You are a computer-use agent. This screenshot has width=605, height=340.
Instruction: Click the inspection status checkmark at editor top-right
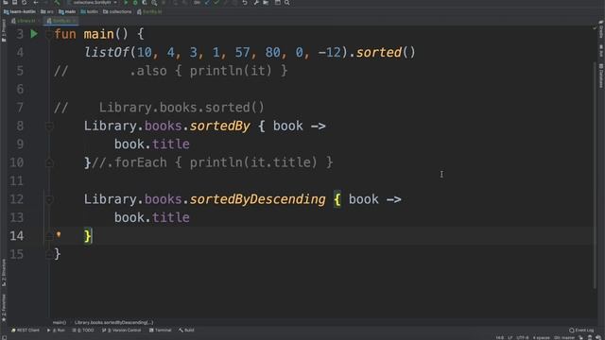(595, 28)
